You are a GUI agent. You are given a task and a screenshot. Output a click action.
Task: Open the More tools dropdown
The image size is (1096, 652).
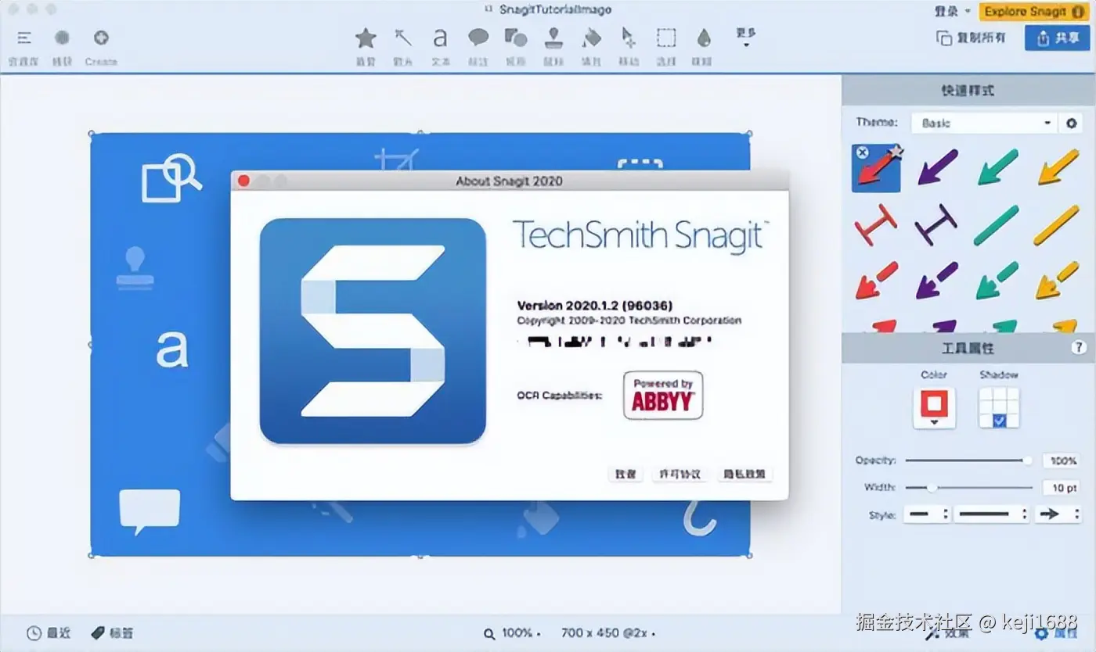[746, 37]
